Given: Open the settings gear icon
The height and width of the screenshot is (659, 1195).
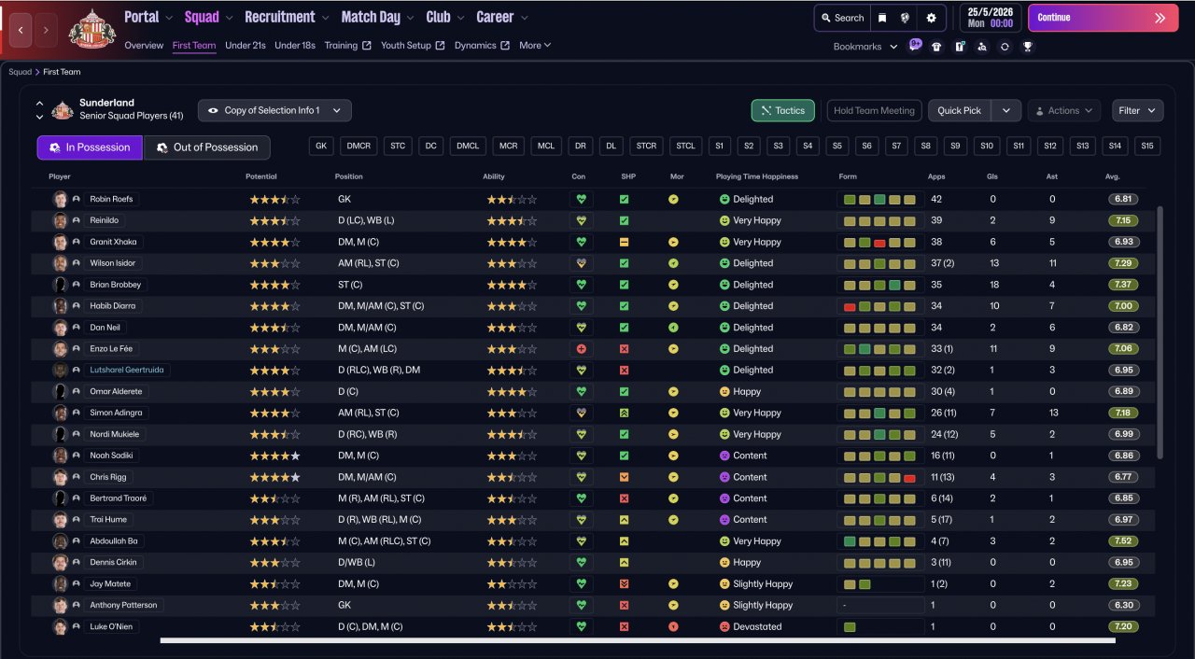Looking at the screenshot, I should pos(931,18).
